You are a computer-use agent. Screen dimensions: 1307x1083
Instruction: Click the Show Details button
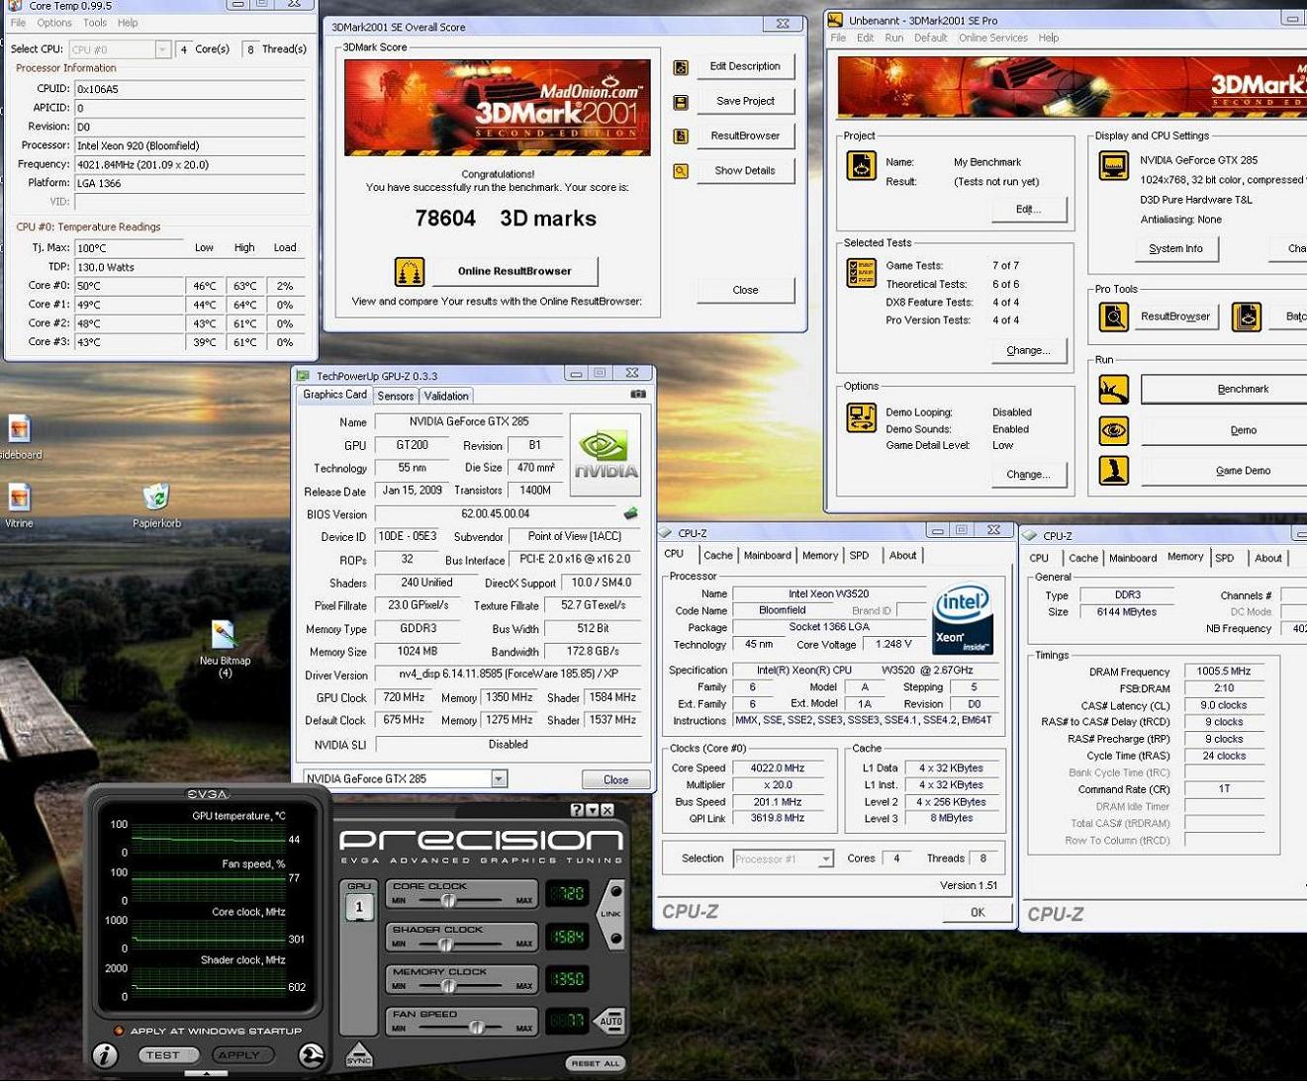745,170
